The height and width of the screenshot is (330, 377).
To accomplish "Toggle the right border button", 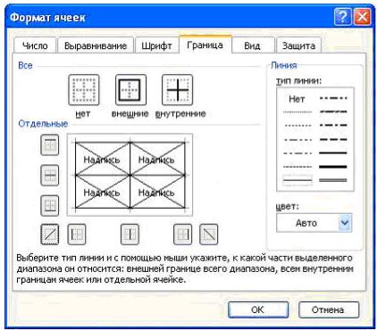I will (182, 235).
